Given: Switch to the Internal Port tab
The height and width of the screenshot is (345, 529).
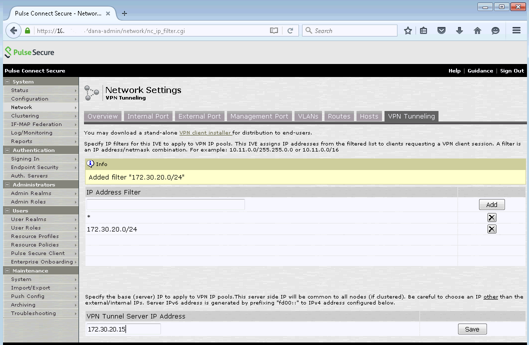Looking at the screenshot, I should [x=148, y=116].
